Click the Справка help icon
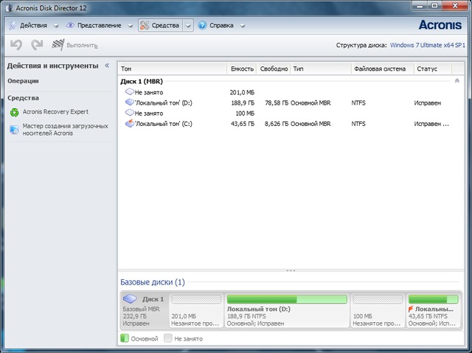 click(x=201, y=25)
